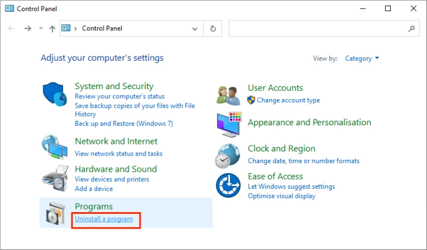The image size is (427, 250).
Task: Open recent locations dropdown arrow
Action: pos(41,28)
